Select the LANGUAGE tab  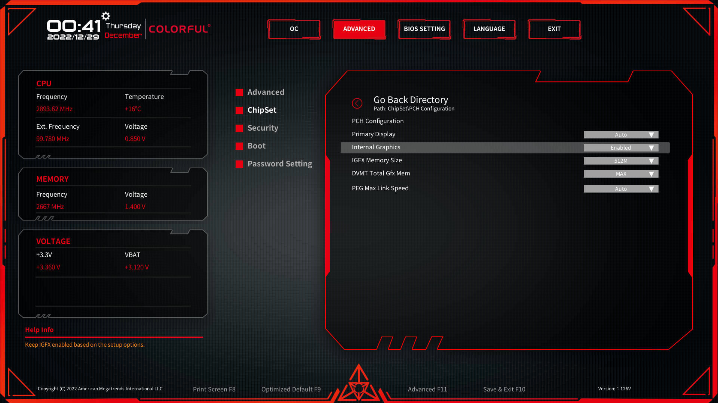tap(489, 29)
